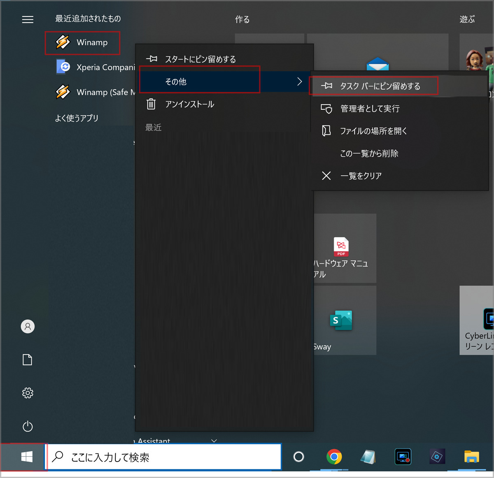Open Winamp (Safe Mode) entry
The height and width of the screenshot is (478, 494).
95,92
